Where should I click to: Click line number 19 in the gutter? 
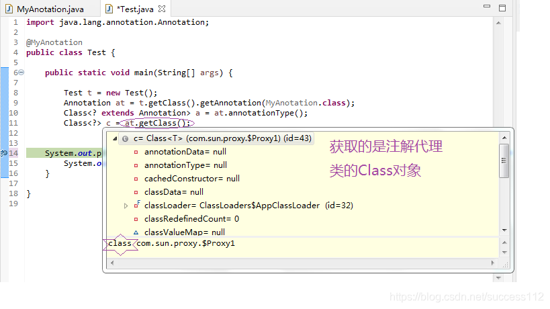pyautogui.click(x=13, y=204)
